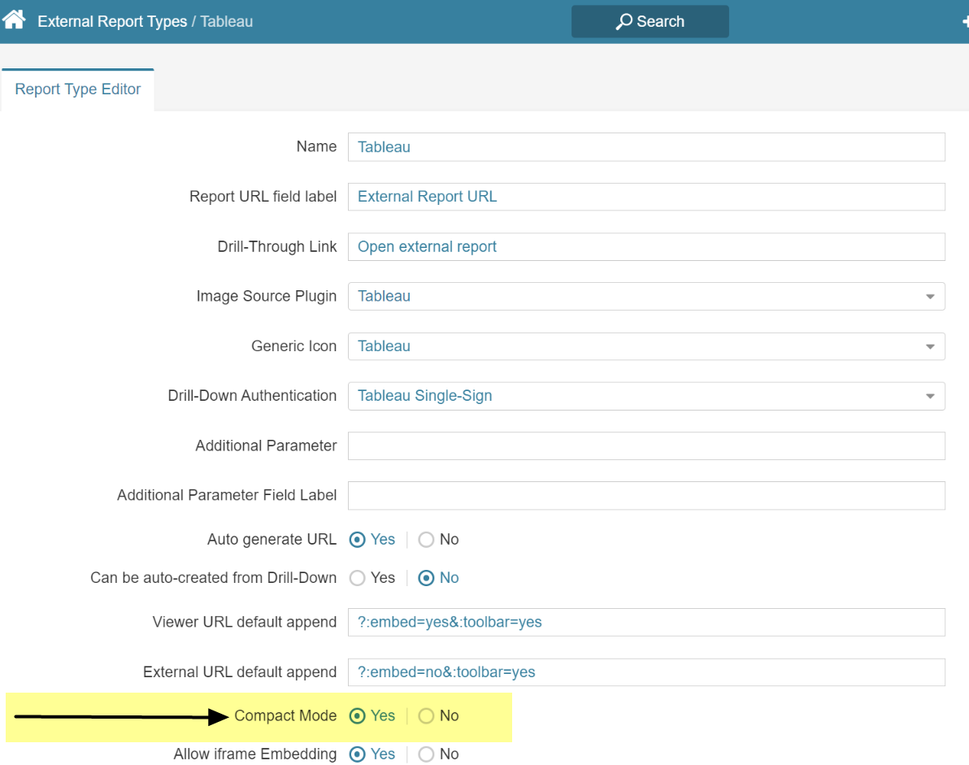This screenshot has width=969, height=765.
Task: Edit the External URL default append value
Action: tap(646, 672)
